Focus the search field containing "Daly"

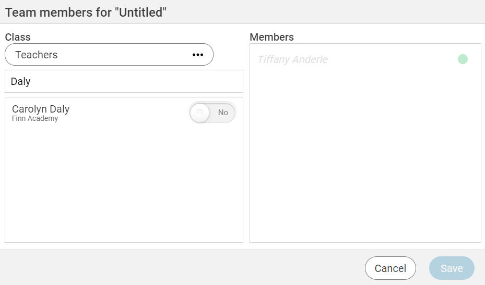click(x=124, y=81)
